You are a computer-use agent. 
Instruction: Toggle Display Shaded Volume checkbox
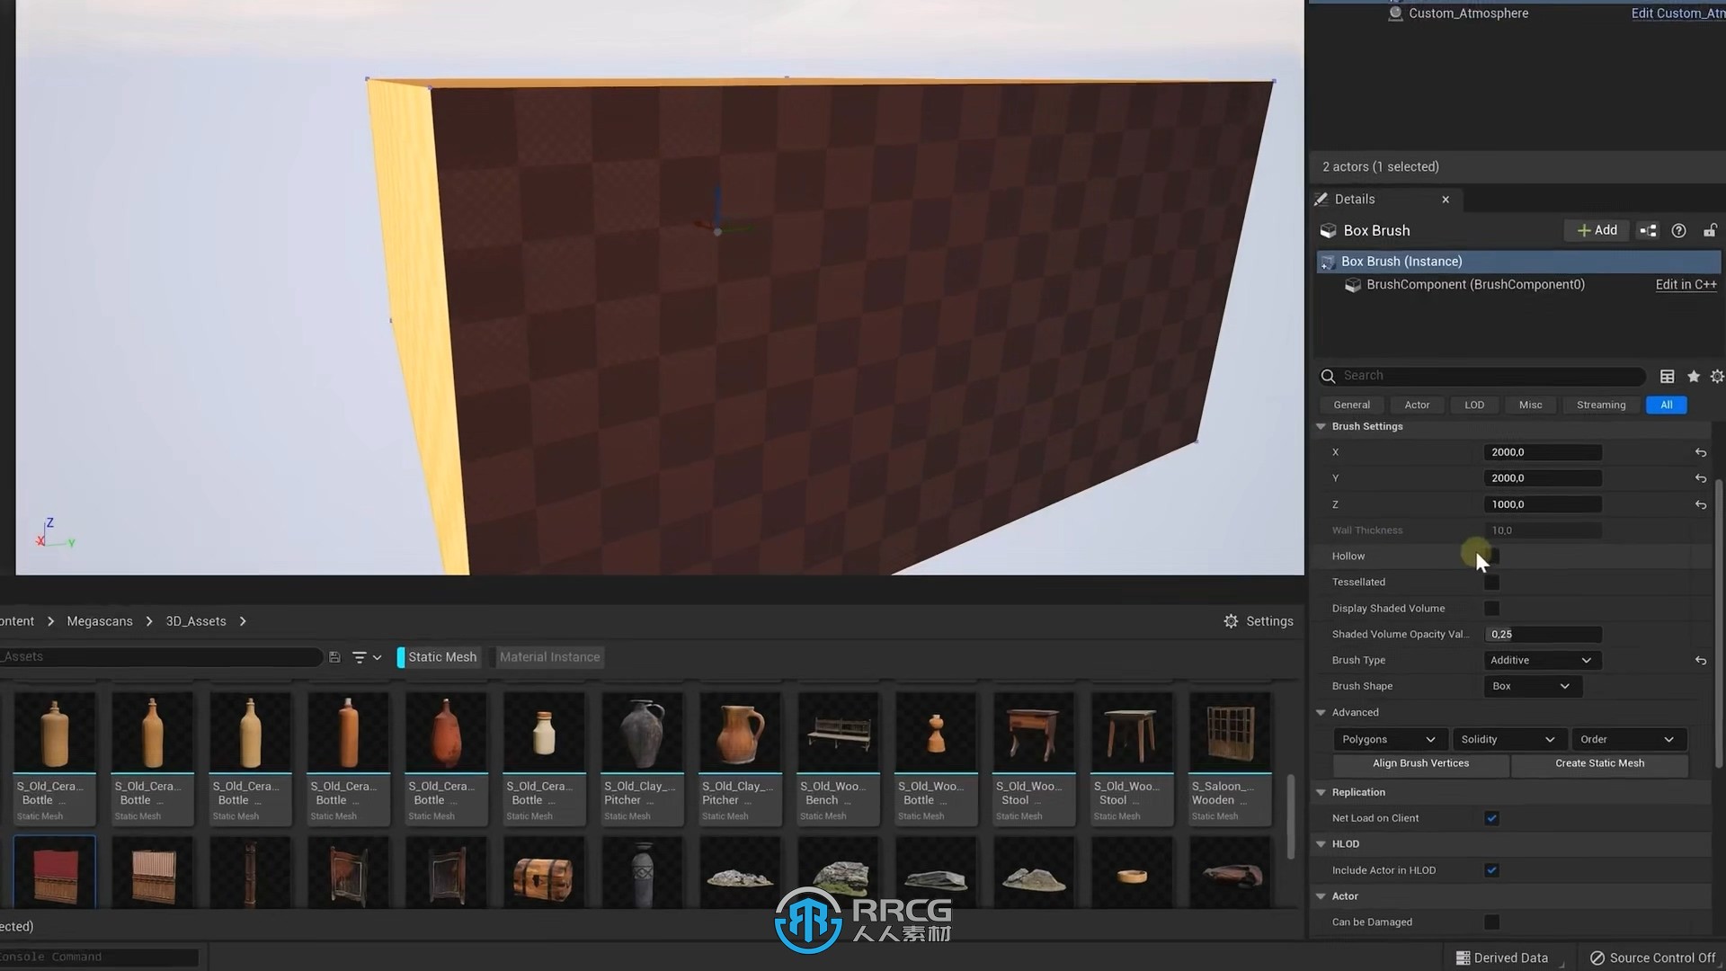[x=1491, y=608]
